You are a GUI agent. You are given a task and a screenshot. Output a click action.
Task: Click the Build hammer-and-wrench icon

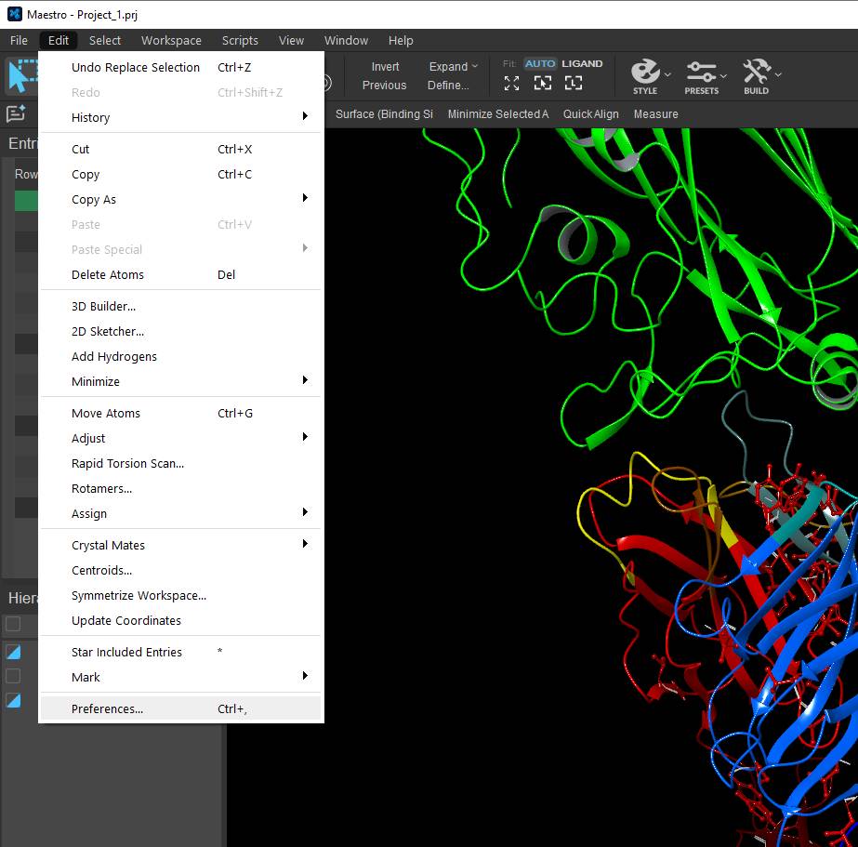click(x=756, y=73)
